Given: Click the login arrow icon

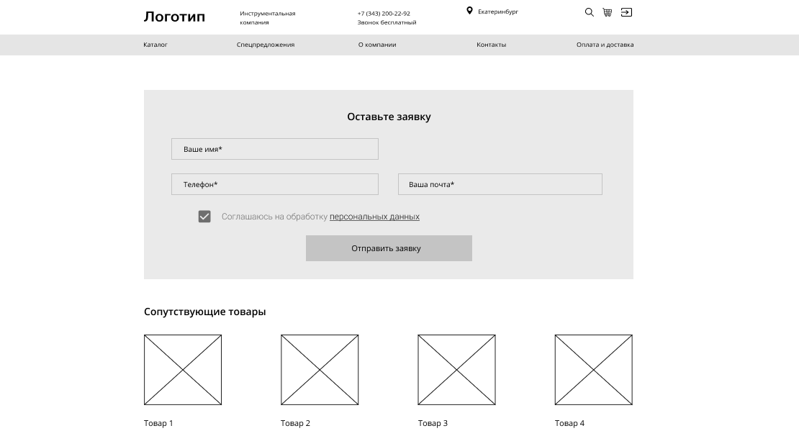Looking at the screenshot, I should 626,12.
